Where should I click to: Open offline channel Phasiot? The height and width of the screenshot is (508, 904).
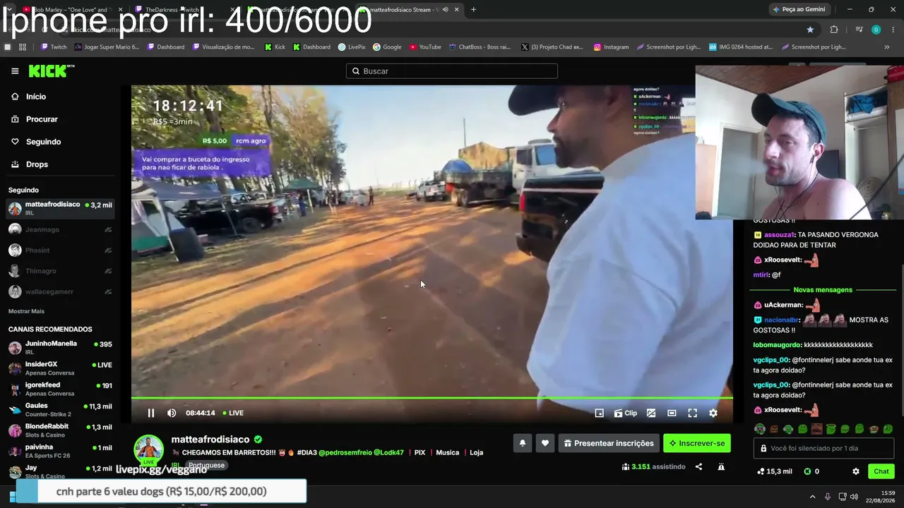coord(60,250)
